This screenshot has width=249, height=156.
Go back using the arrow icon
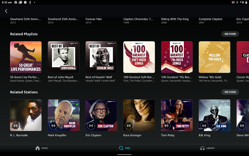tap(6, 11)
